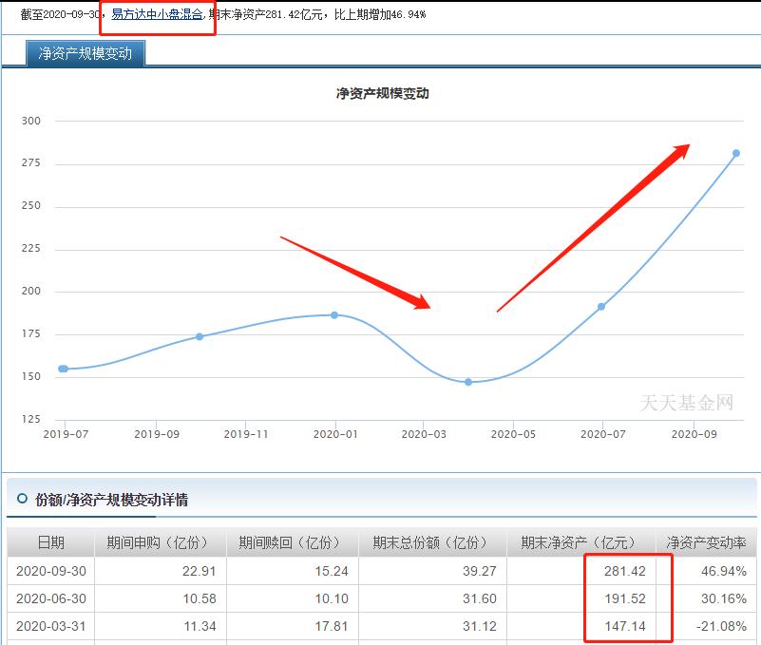This screenshot has height=645, width=761.
Task: Select the 2020-07 data point on the curve
Action: pyautogui.click(x=601, y=306)
